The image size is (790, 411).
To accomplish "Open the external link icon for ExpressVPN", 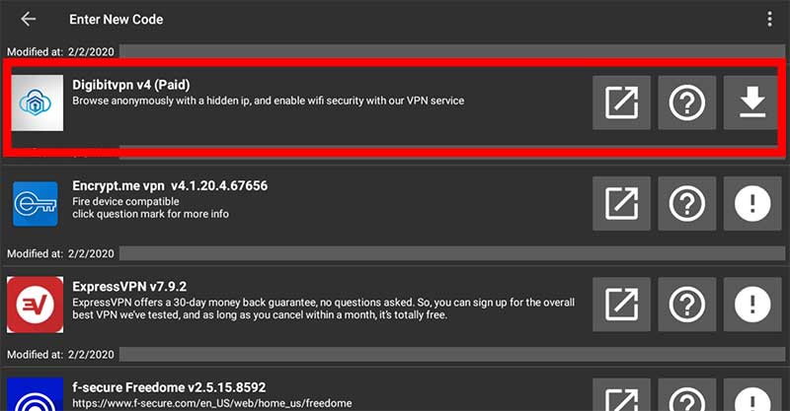I will (x=621, y=305).
